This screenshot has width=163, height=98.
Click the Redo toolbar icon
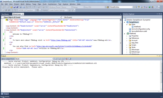click(x=35, y=7)
